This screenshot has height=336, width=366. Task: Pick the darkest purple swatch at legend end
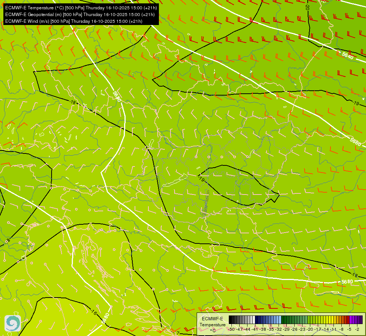click(x=361, y=320)
